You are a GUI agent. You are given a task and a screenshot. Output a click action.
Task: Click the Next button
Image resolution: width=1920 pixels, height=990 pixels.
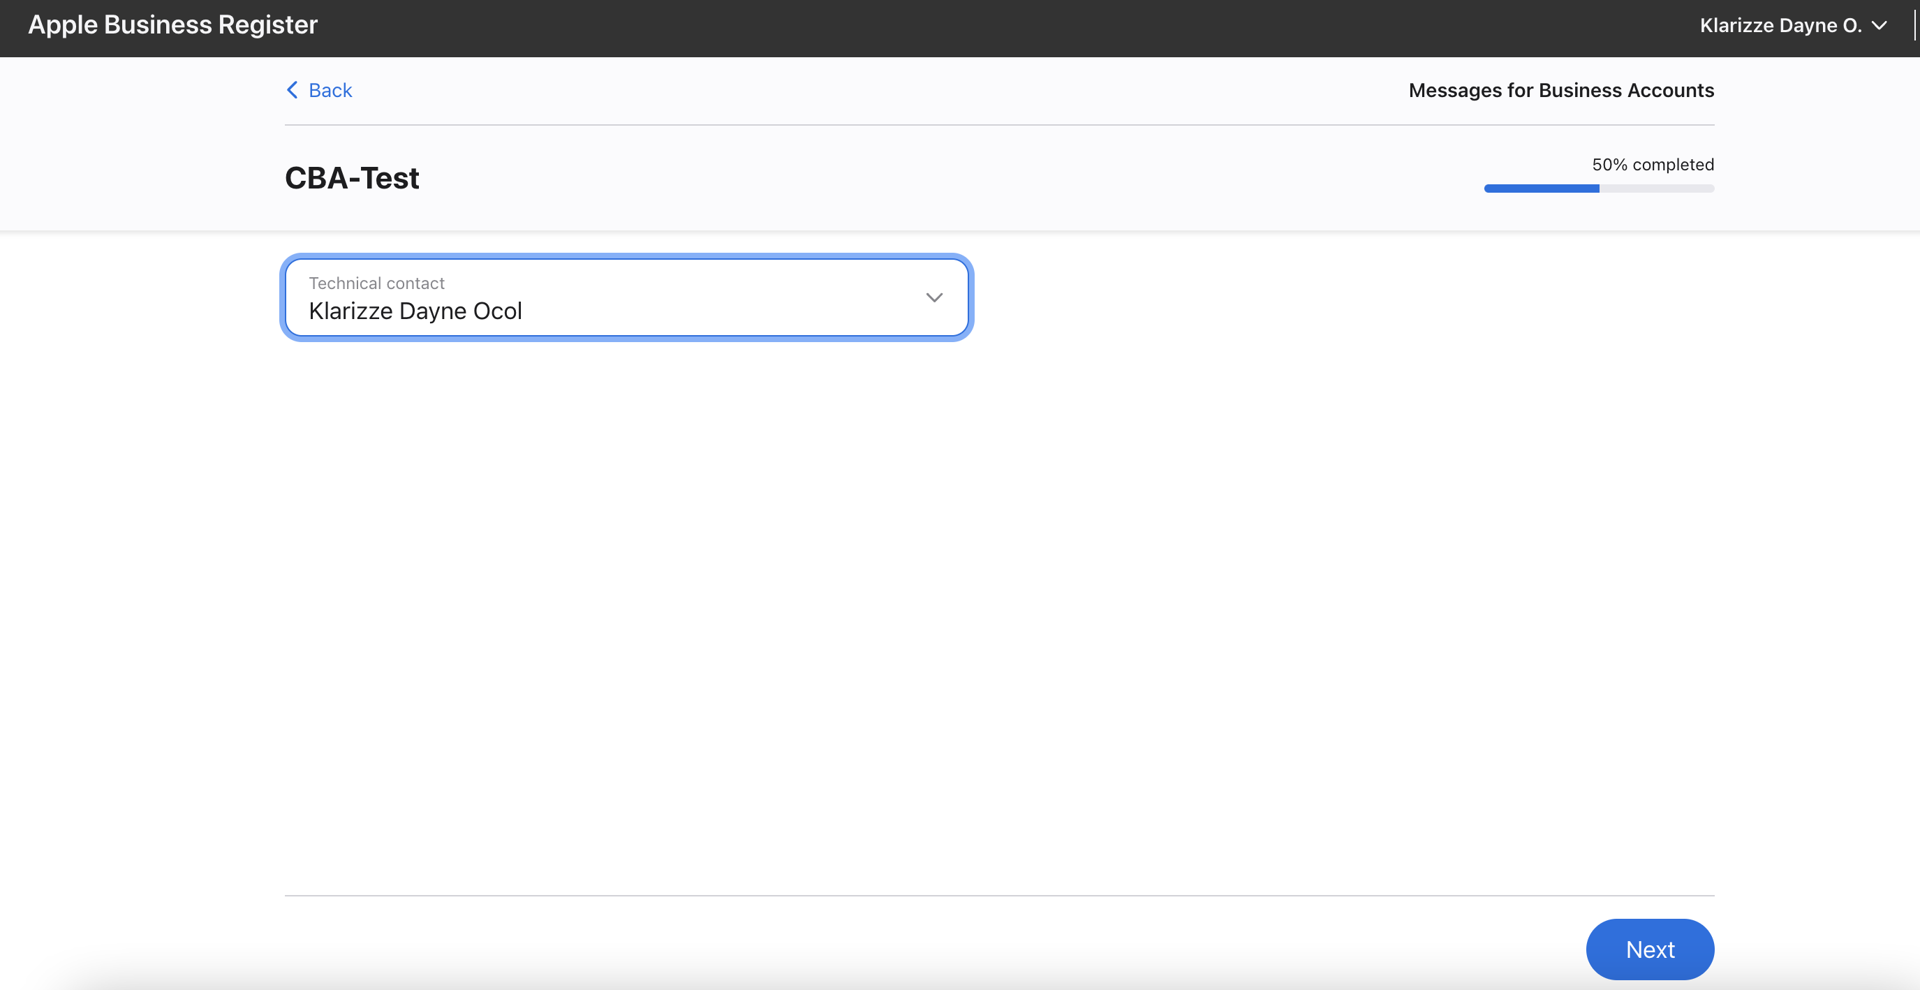(1649, 949)
